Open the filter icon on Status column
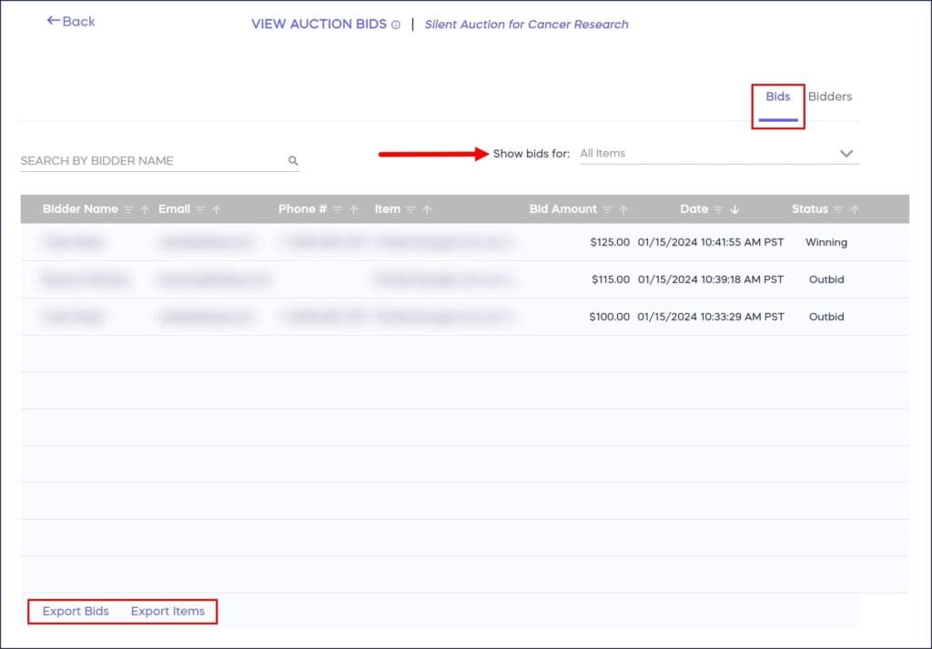932x649 pixels. pyautogui.click(x=839, y=208)
